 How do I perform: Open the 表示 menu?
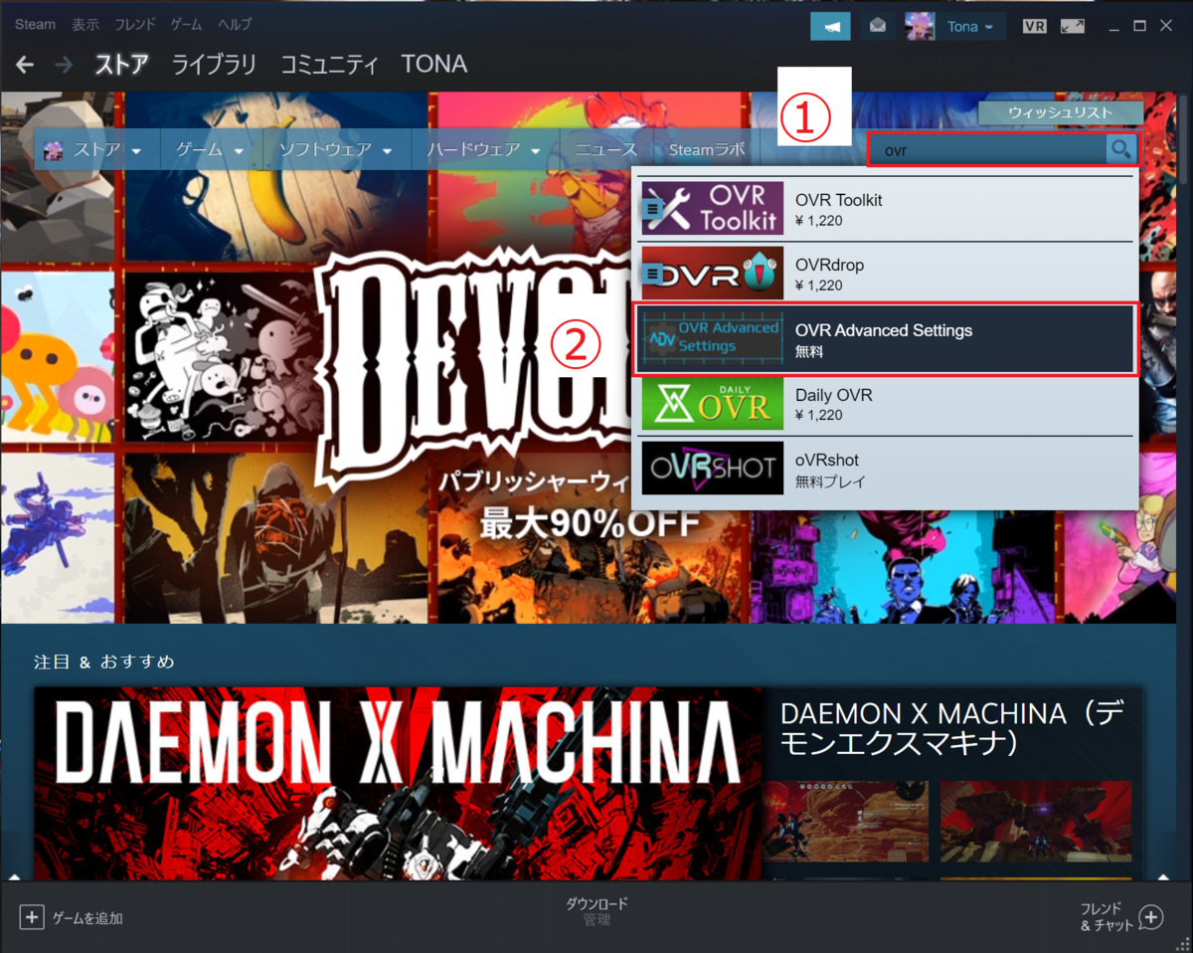[85, 24]
